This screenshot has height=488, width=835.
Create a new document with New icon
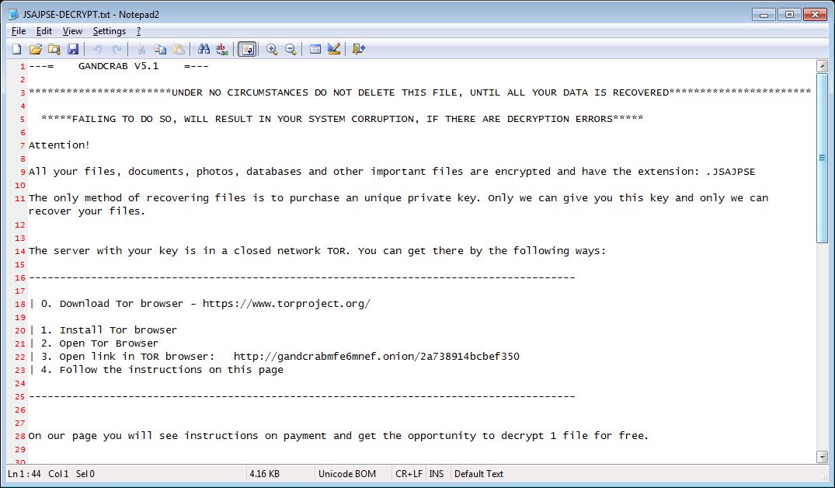point(16,50)
